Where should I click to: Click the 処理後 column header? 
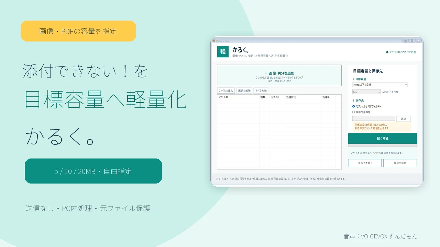click(x=328, y=97)
